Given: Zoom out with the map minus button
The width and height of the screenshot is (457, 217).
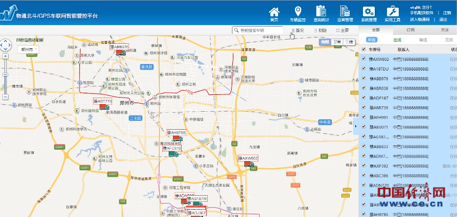Looking at the screenshot, I should [x=5, y=97].
